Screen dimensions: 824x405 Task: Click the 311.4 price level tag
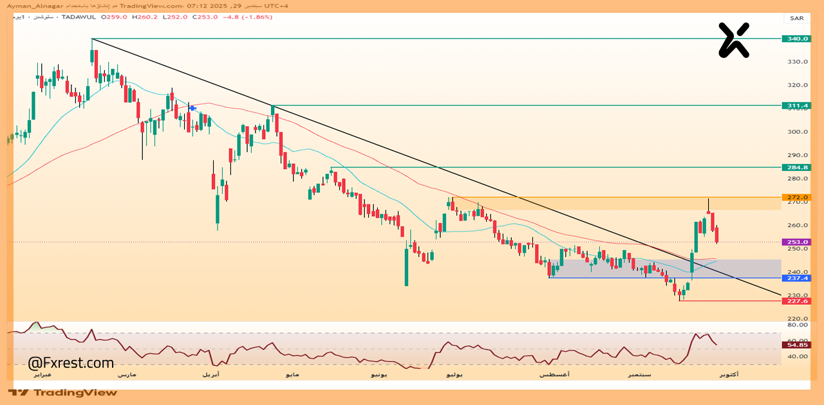click(x=796, y=105)
